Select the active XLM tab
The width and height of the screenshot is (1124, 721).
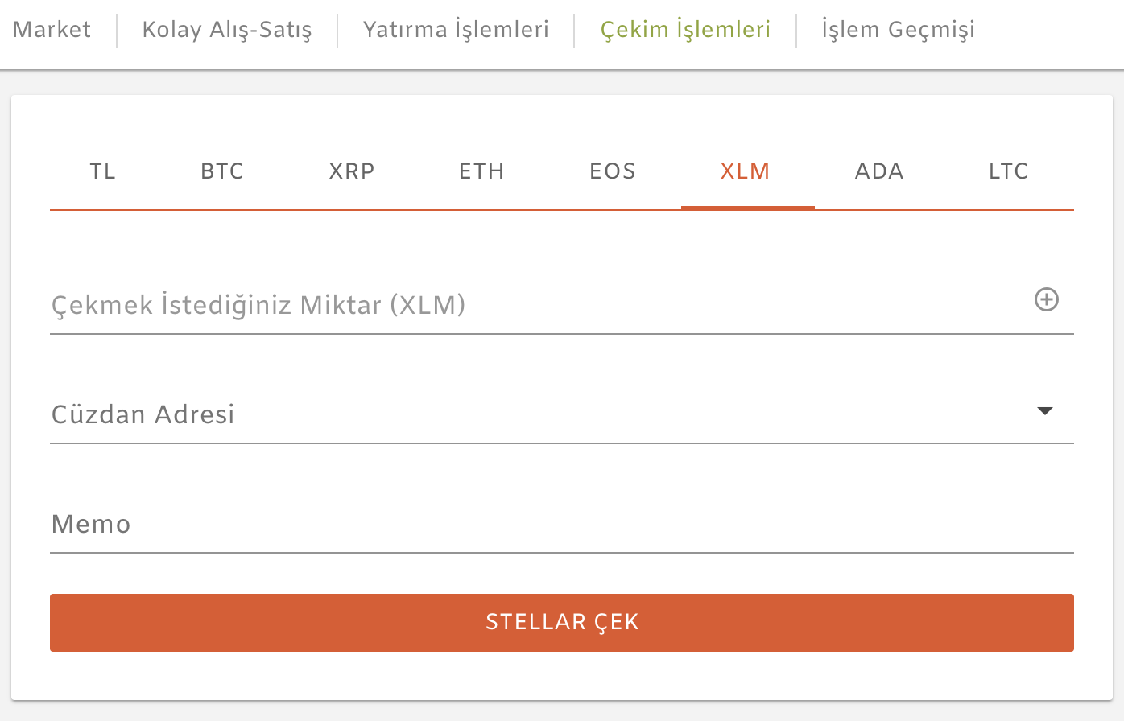pos(746,171)
